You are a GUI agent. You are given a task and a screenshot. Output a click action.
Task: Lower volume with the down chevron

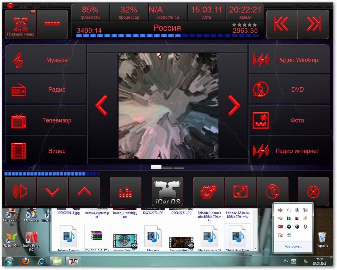(x=52, y=192)
